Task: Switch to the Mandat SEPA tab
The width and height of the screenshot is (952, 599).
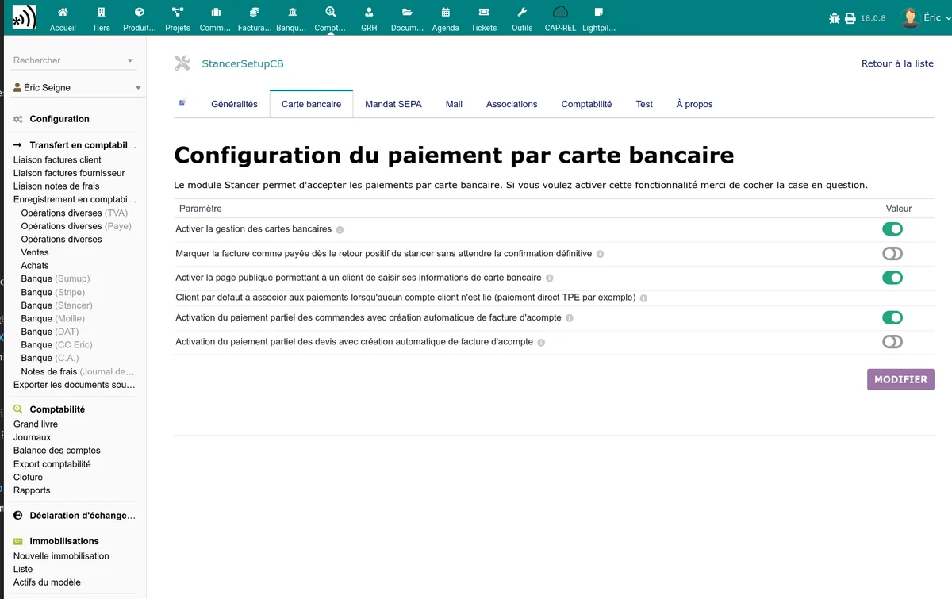Action: coord(393,104)
